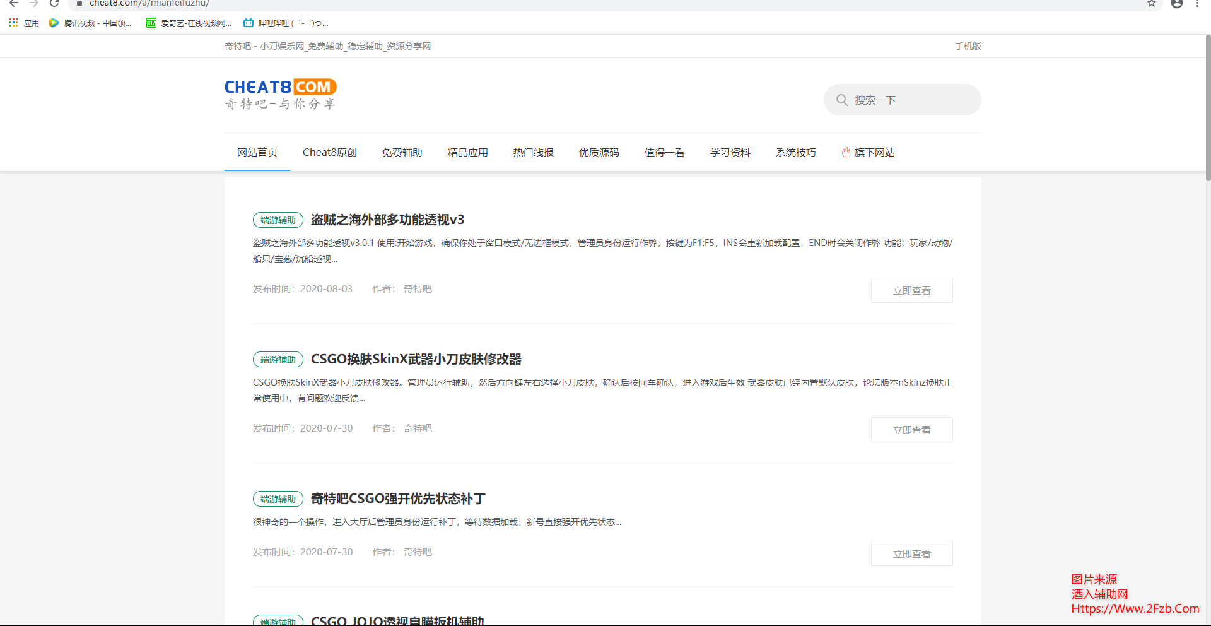Open 精品应用 menu item
This screenshot has width=1211, height=626.
coord(467,152)
